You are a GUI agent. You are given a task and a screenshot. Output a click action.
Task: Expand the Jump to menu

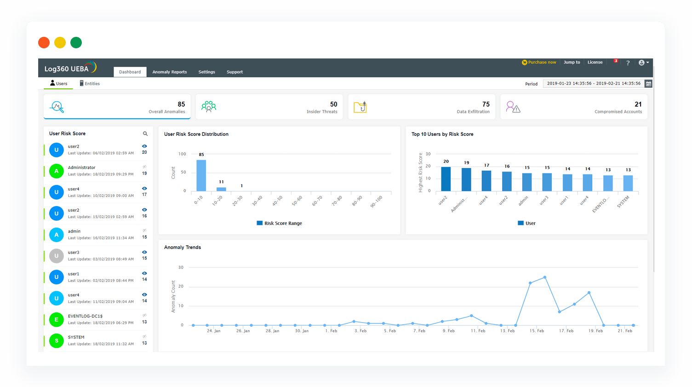tap(572, 62)
